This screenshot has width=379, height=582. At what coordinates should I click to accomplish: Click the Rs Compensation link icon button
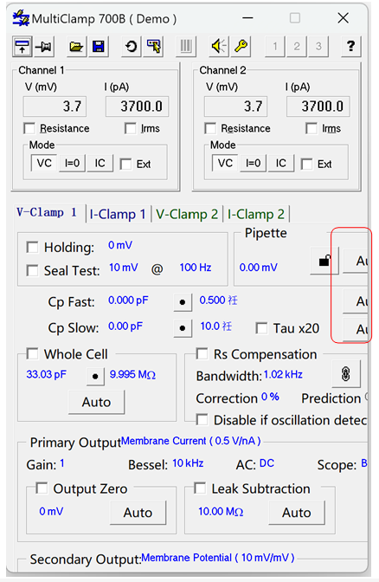(x=345, y=374)
